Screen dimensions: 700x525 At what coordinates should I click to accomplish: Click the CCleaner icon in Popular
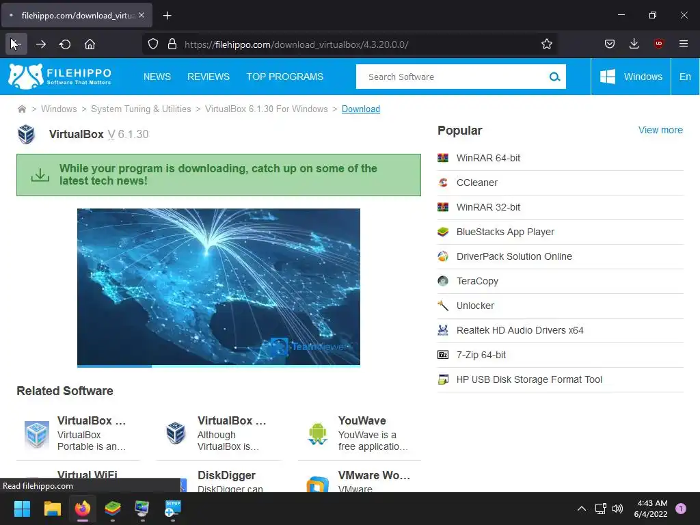click(x=443, y=183)
